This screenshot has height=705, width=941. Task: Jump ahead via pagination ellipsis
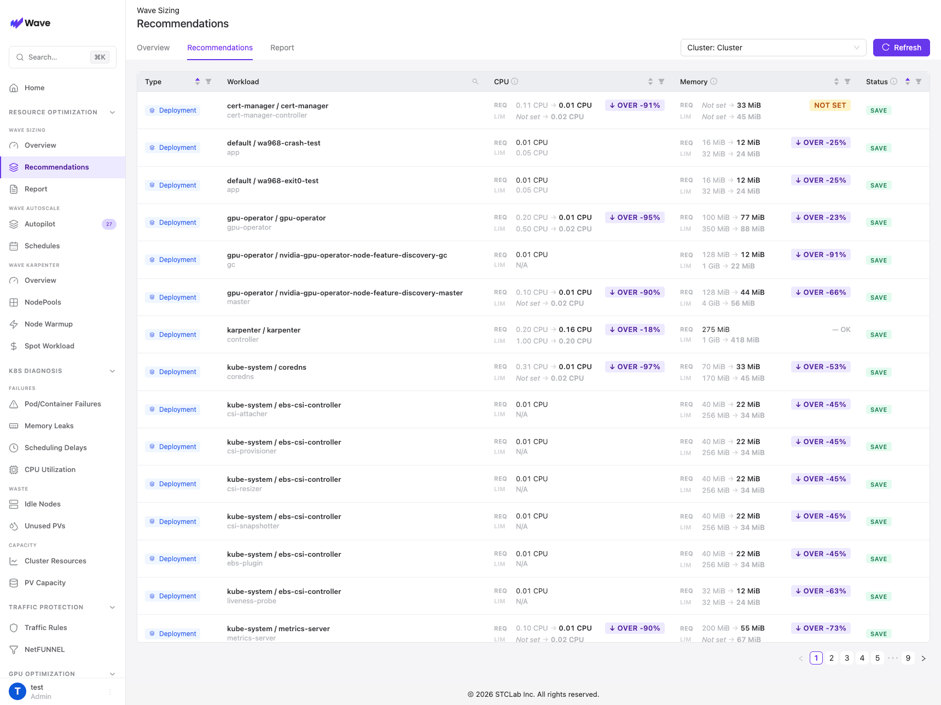coord(893,658)
